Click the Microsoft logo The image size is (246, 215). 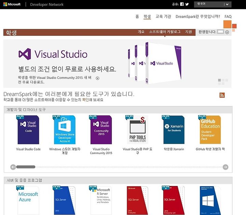click(12, 4)
